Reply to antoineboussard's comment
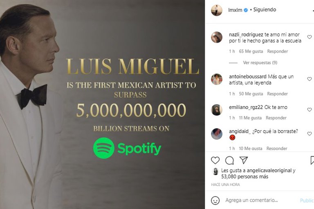The height and width of the screenshot is (209, 314). pos(277,94)
